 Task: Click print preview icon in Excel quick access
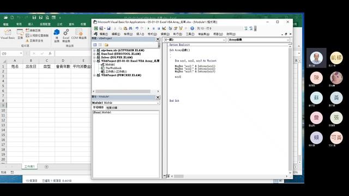coord(47,17)
